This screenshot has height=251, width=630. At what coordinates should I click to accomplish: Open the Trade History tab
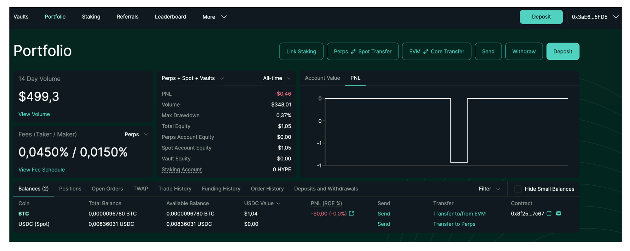pos(175,189)
